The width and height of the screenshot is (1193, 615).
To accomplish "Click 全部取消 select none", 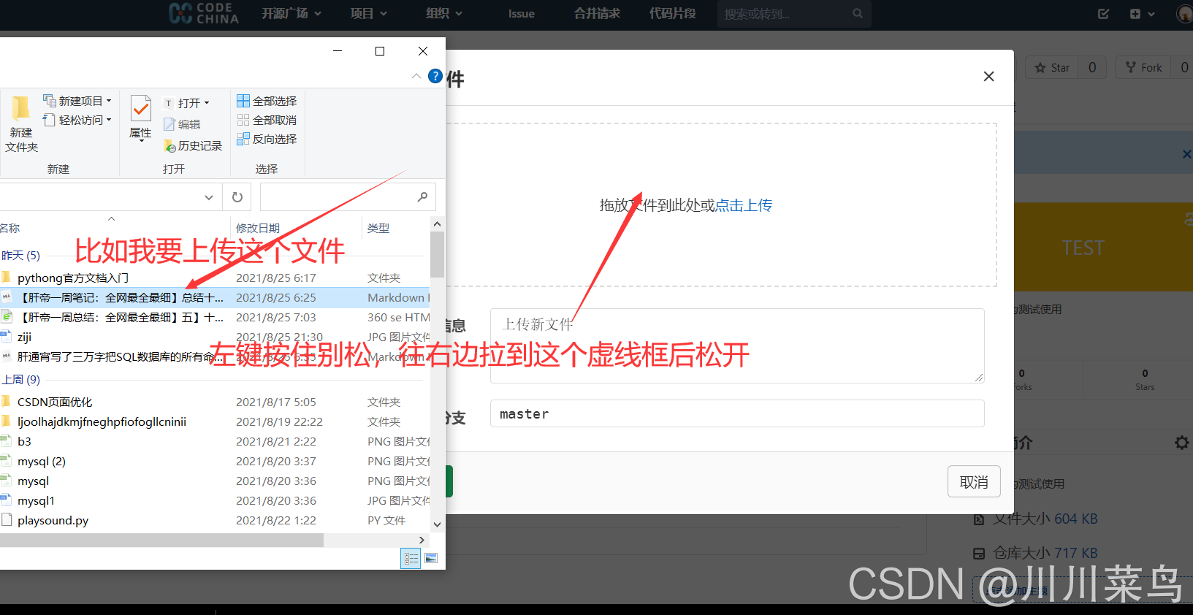I will tap(267, 120).
